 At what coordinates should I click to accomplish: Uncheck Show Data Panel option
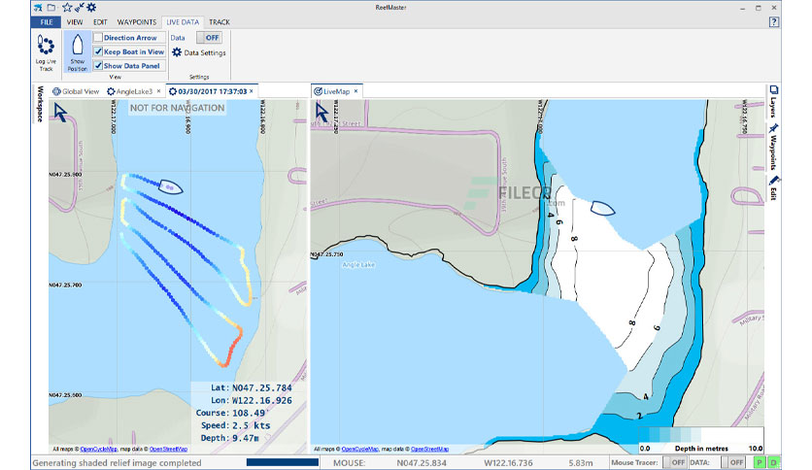tap(98, 65)
